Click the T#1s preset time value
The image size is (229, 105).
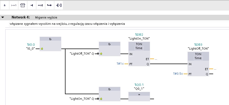pos(120,64)
